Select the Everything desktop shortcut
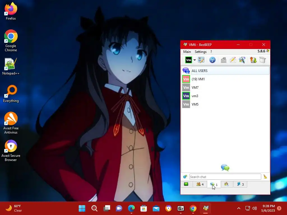This screenshot has width=287, height=215. 11,94
